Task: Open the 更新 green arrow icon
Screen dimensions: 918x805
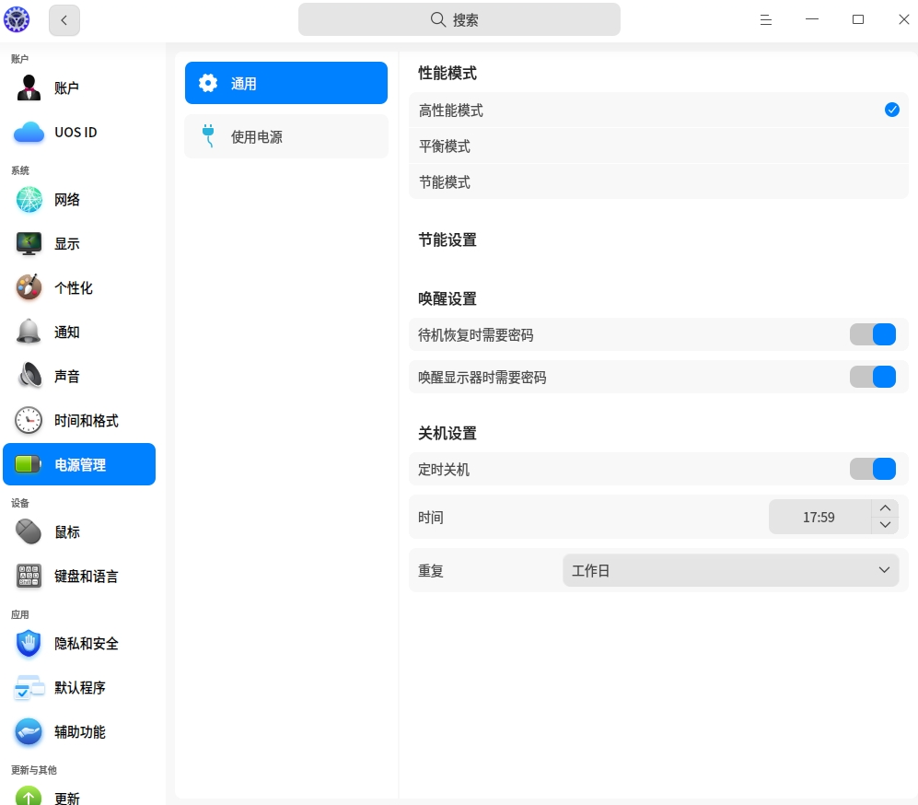Action: click(x=29, y=796)
